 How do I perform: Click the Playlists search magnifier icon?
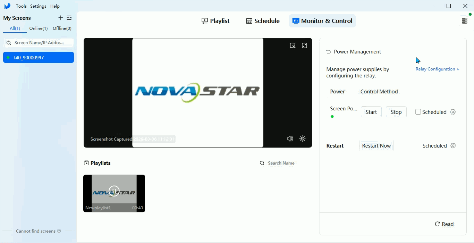262,163
